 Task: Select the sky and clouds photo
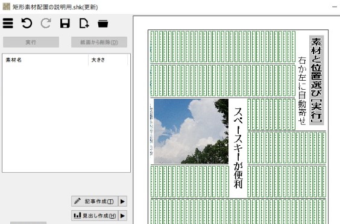[x=191, y=131]
